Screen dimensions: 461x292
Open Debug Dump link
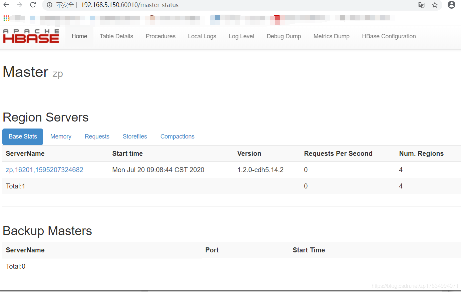click(x=284, y=36)
